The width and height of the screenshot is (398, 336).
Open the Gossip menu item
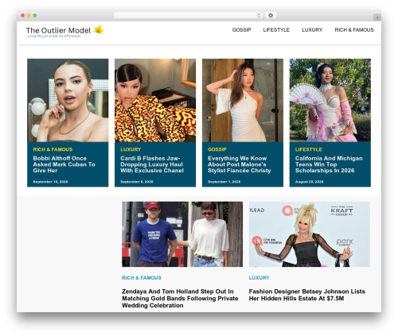(241, 30)
